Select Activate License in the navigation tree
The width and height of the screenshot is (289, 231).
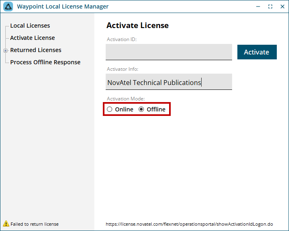[x=33, y=38]
